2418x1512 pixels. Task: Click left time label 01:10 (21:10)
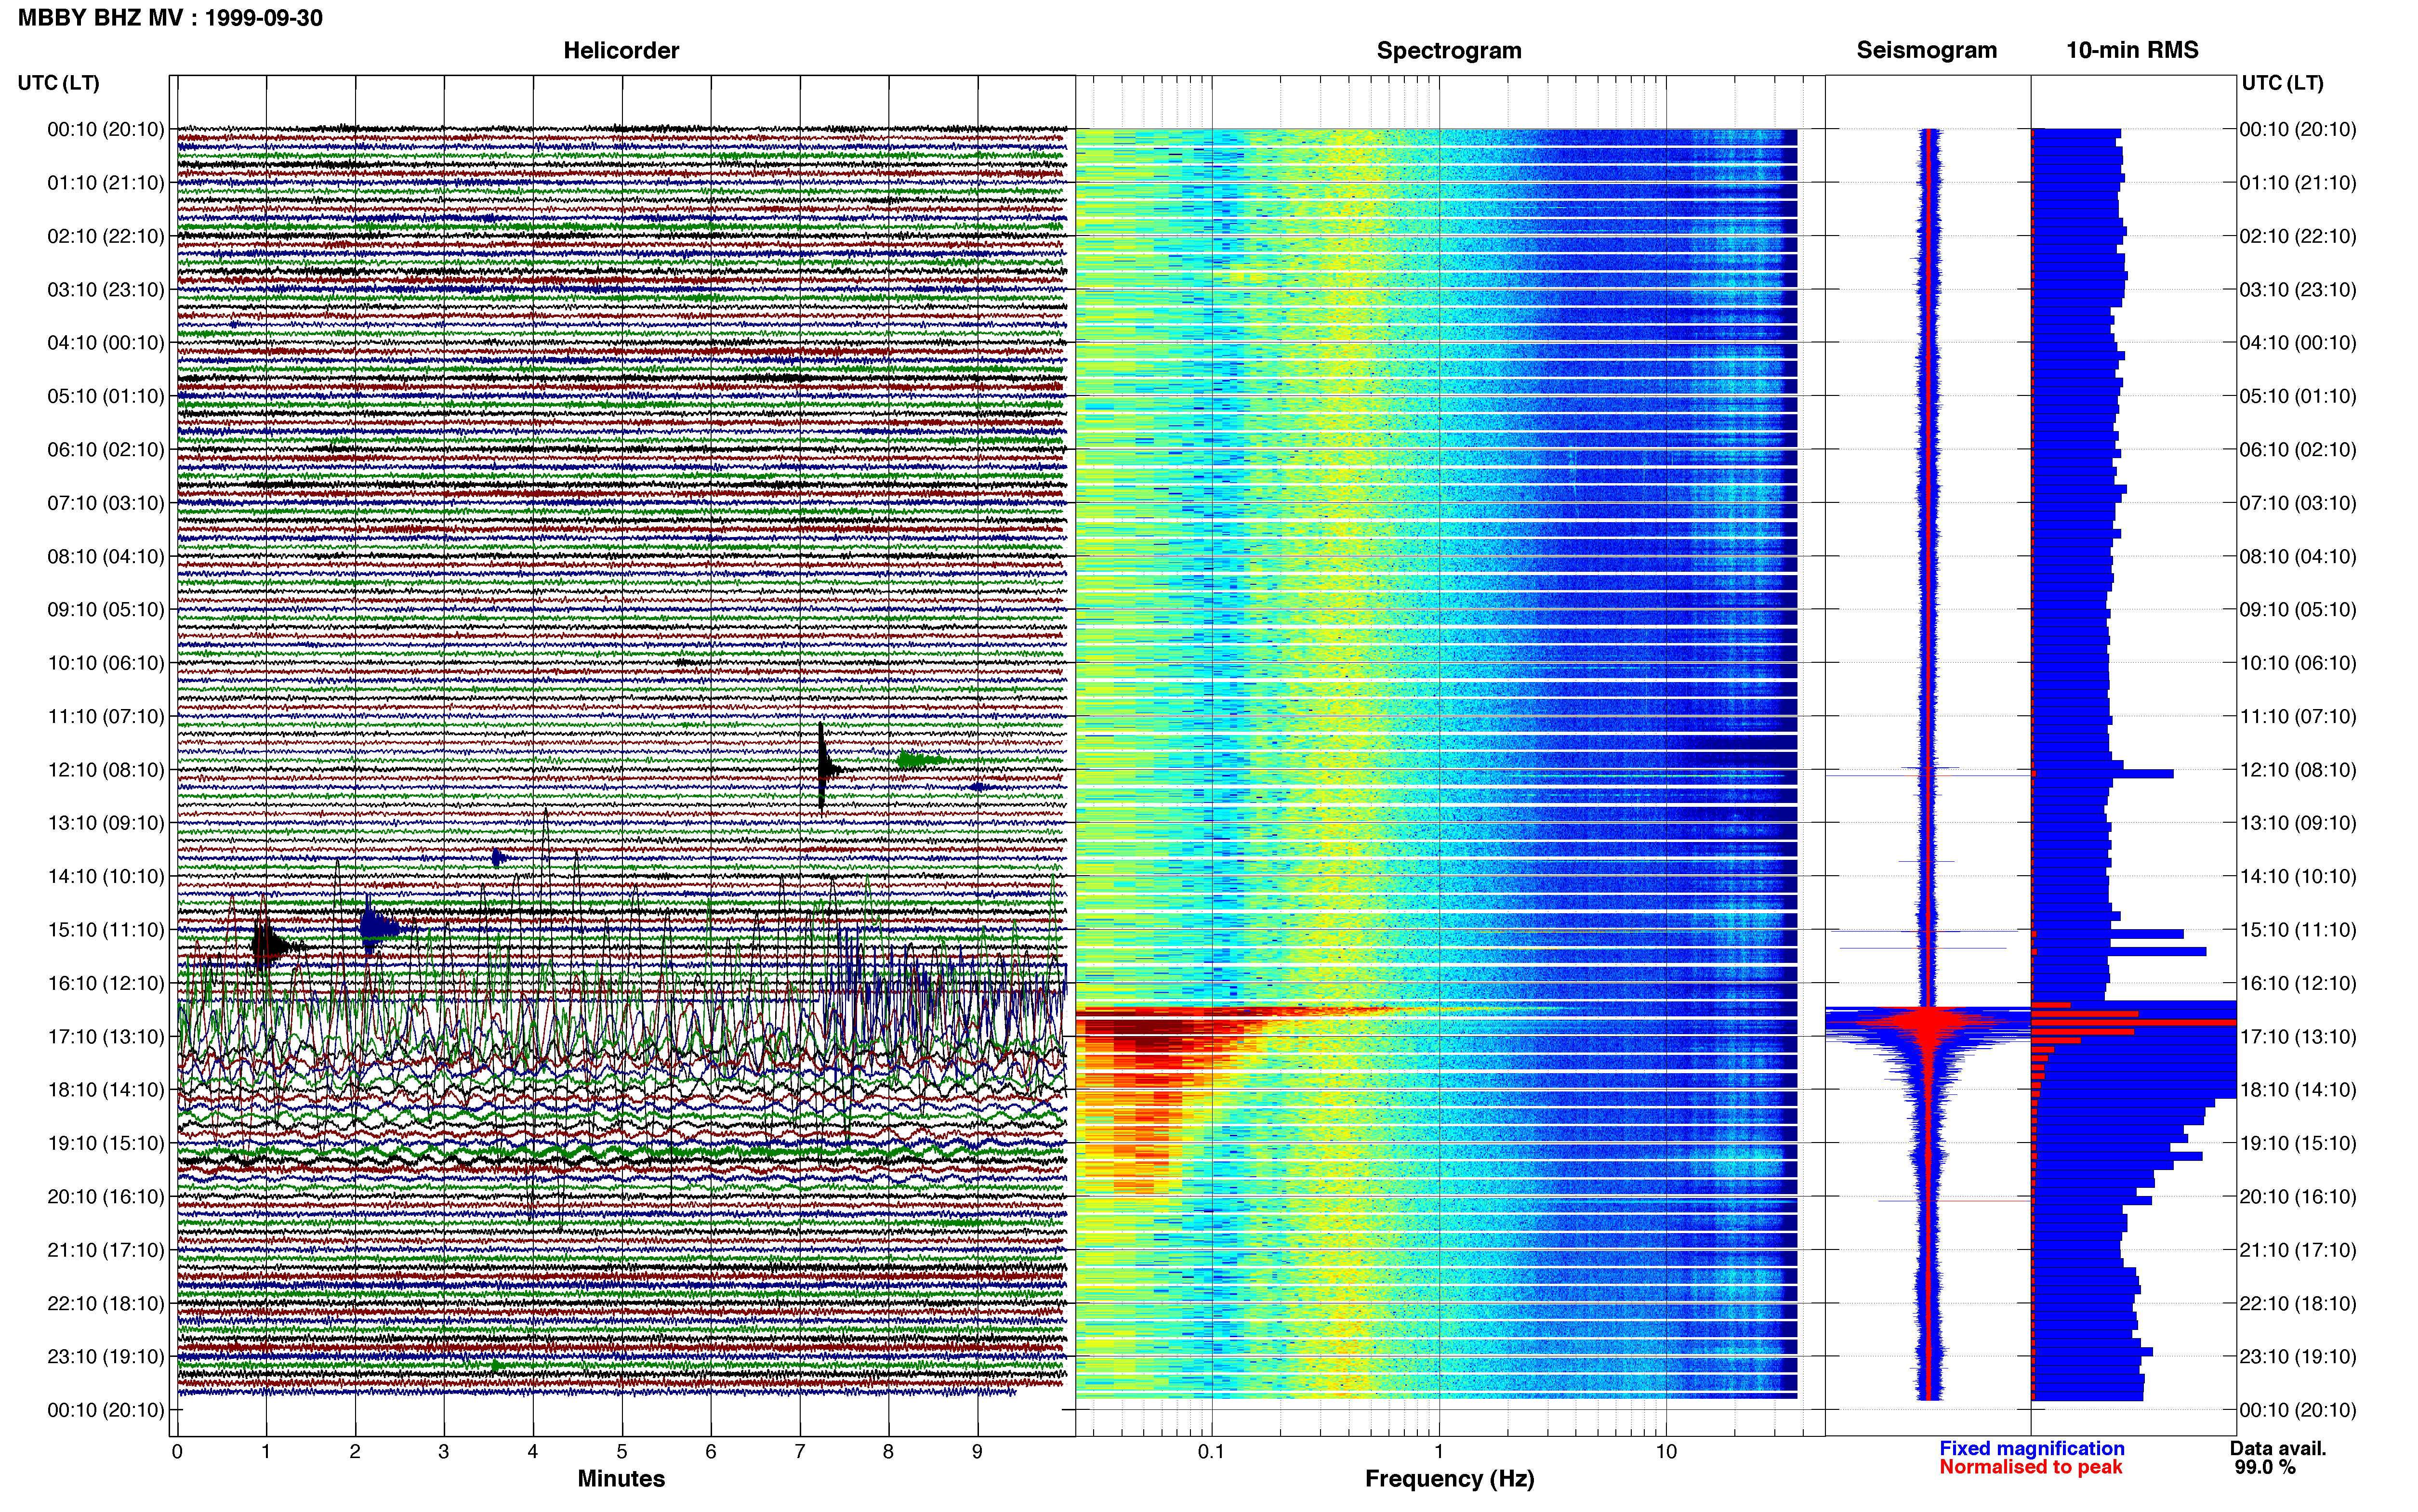tap(106, 182)
